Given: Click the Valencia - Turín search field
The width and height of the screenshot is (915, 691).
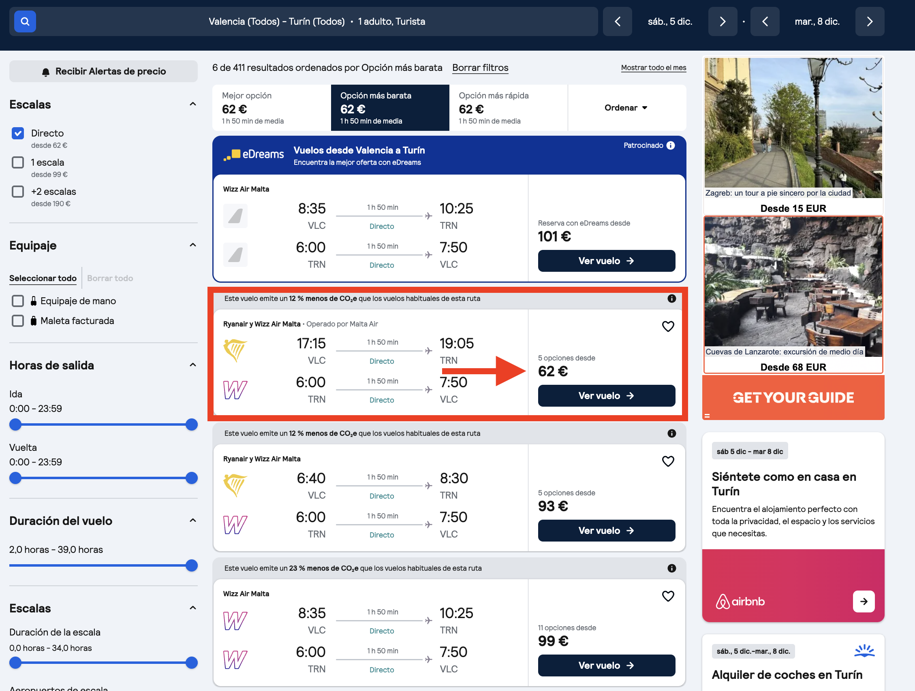Looking at the screenshot, I should (x=304, y=21).
